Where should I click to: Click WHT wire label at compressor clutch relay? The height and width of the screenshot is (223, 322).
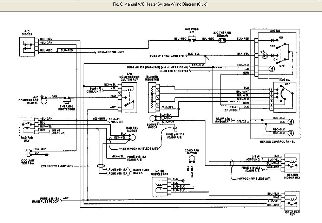pyautogui.click(x=113, y=107)
